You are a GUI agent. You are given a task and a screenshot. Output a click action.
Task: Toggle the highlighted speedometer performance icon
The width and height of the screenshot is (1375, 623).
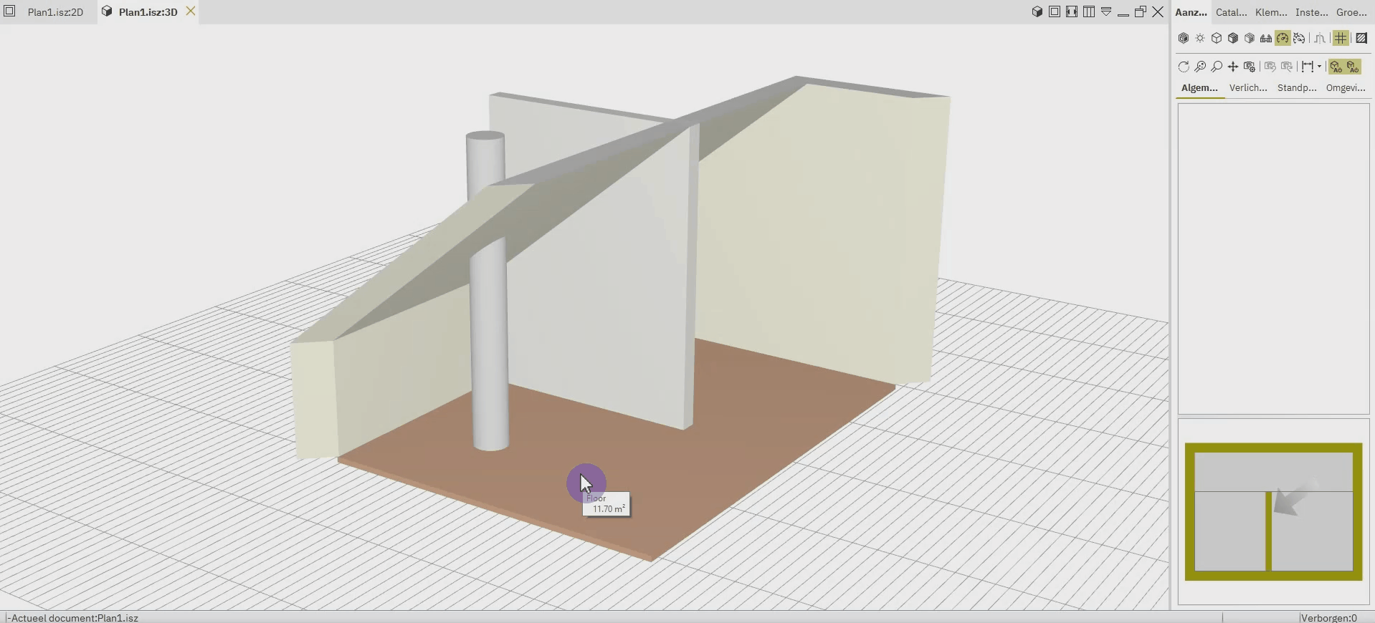[x=1283, y=38]
